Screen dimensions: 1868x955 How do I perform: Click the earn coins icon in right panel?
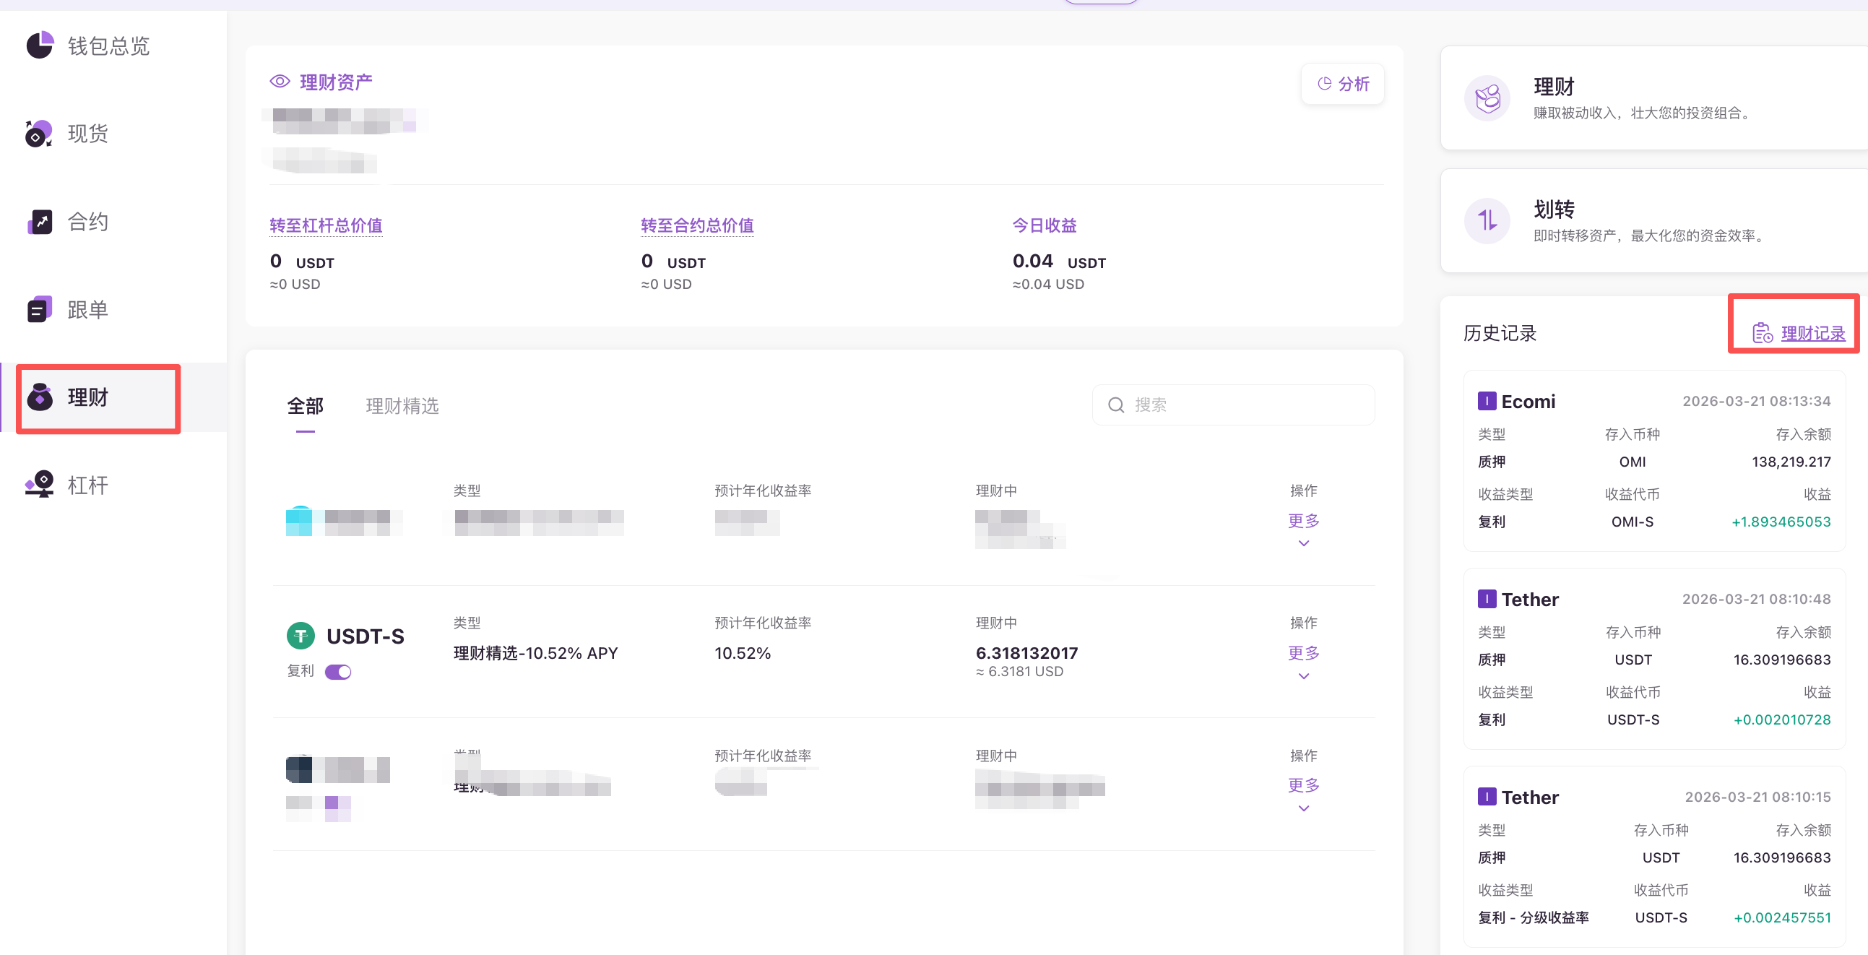tap(1487, 98)
